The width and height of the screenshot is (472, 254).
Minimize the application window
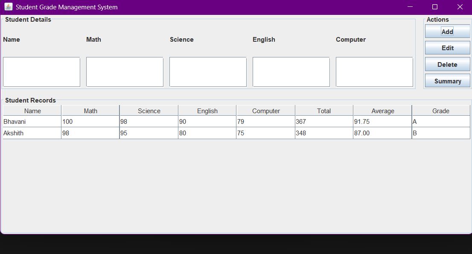(x=410, y=7)
